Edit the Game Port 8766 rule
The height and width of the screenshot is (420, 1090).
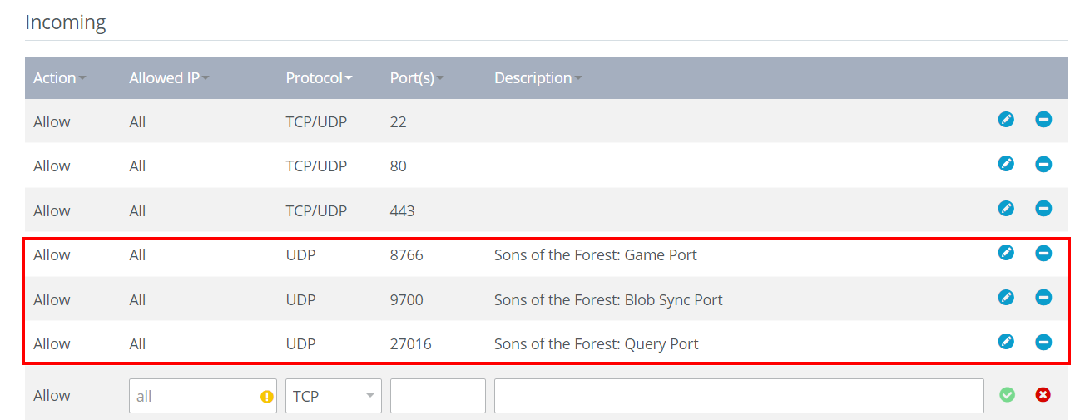(x=1006, y=253)
